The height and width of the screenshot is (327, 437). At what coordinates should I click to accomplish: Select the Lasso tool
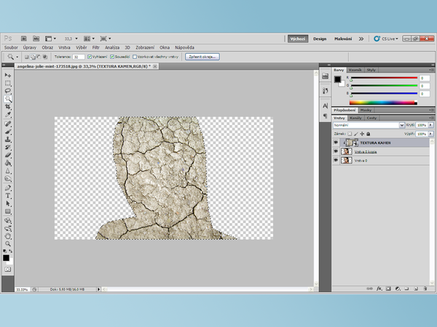tap(7, 92)
